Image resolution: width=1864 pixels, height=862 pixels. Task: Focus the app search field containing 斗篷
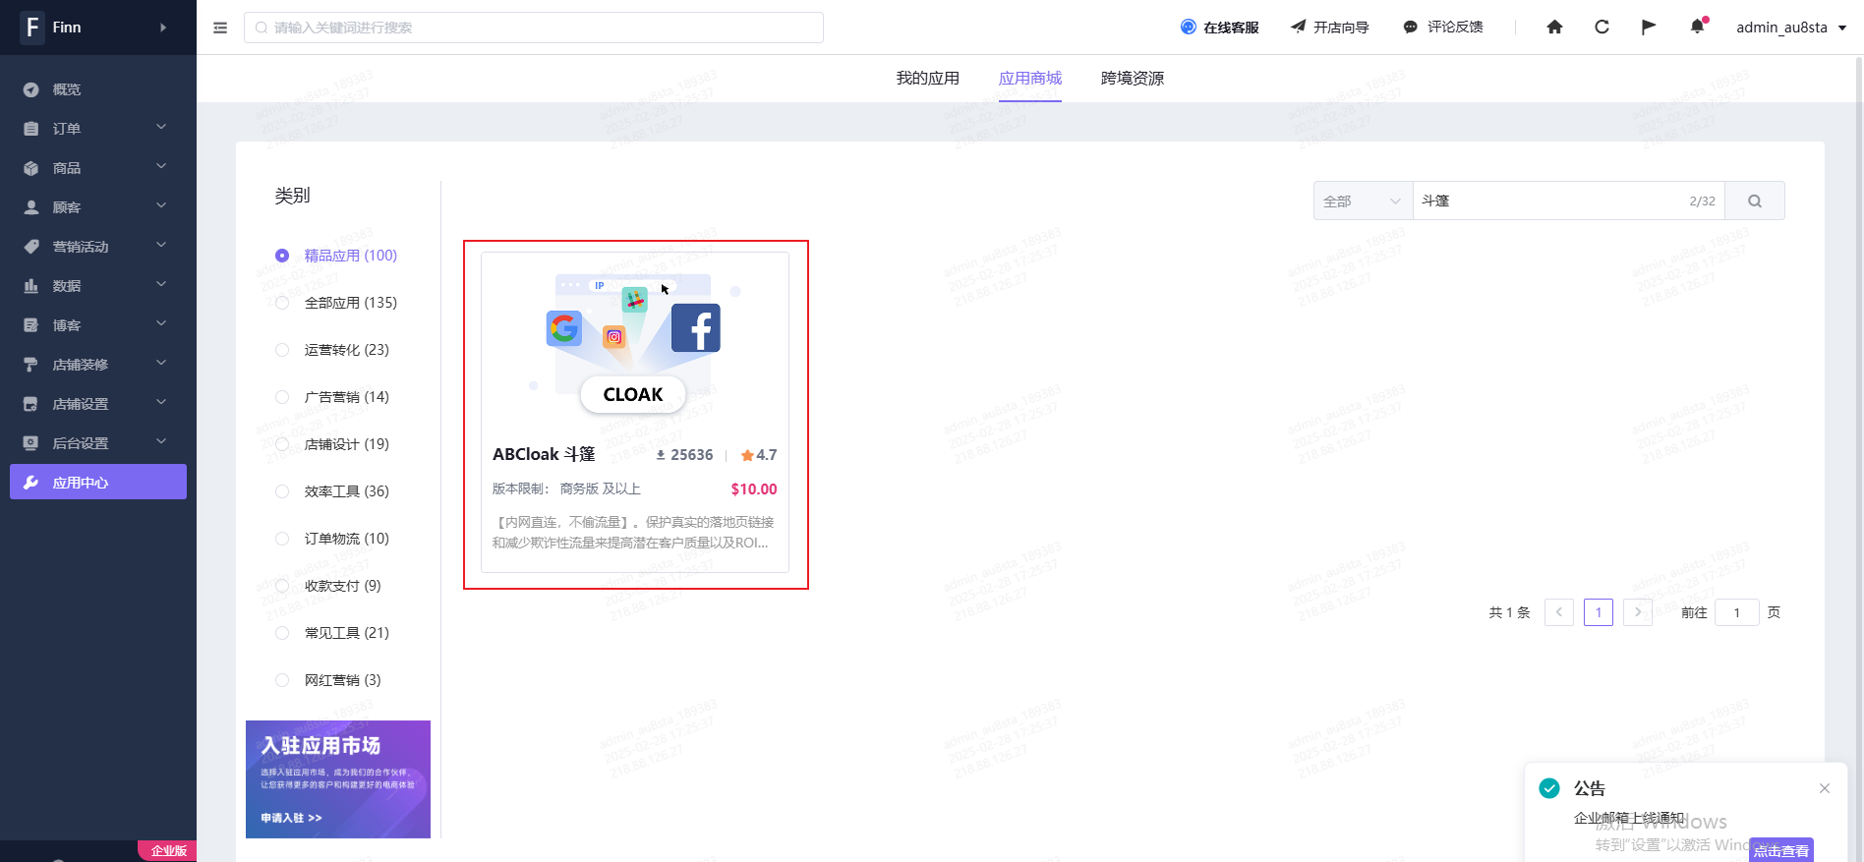pyautogui.click(x=1569, y=201)
